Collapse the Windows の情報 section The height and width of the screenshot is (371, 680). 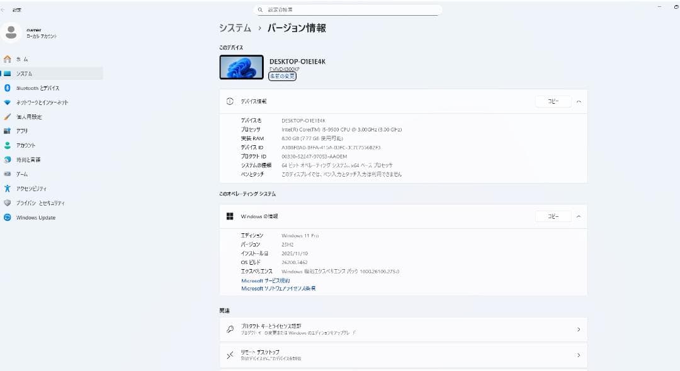pos(578,216)
